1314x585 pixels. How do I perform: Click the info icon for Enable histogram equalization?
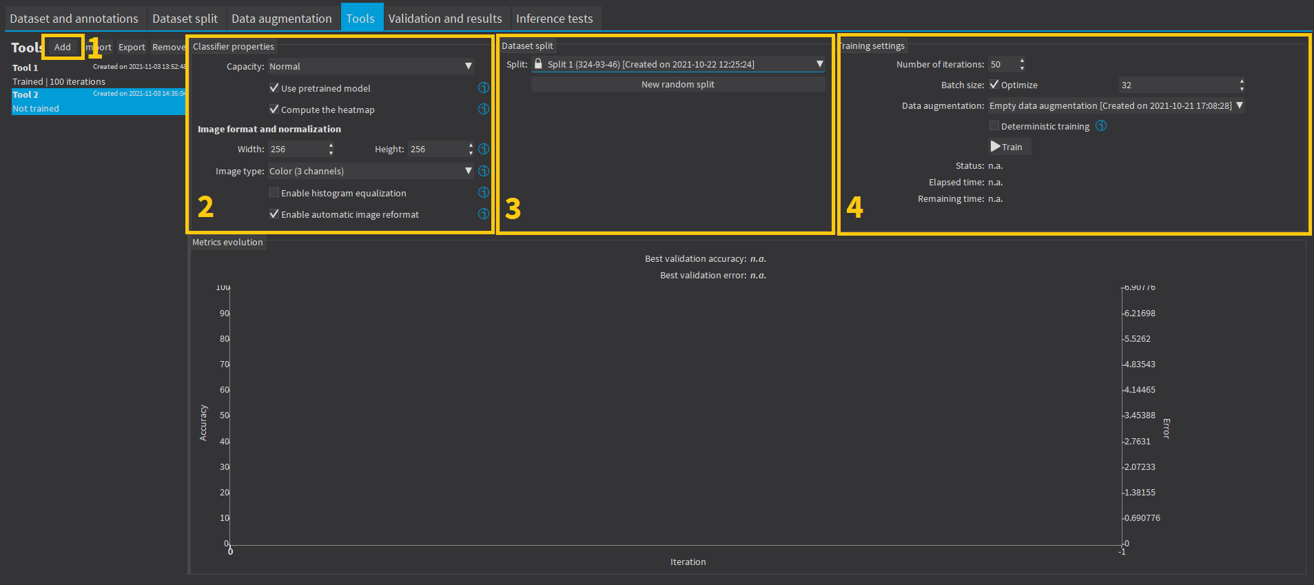(x=484, y=192)
